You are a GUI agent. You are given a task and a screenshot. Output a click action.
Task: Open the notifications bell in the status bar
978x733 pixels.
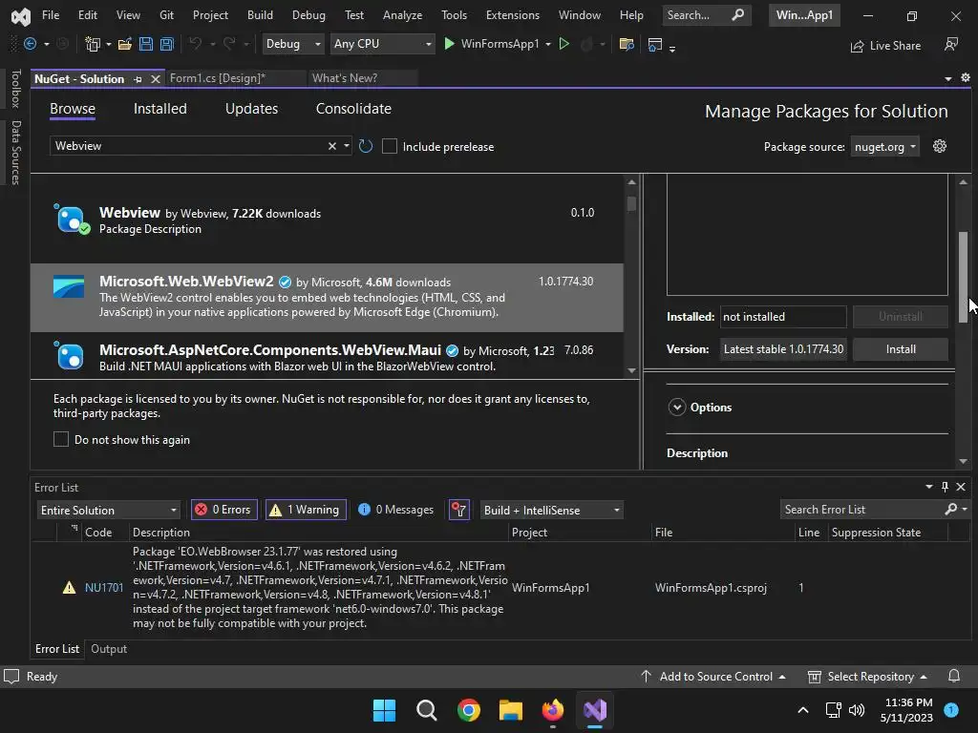(954, 677)
